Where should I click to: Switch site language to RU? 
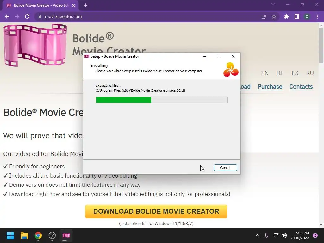coord(310,73)
